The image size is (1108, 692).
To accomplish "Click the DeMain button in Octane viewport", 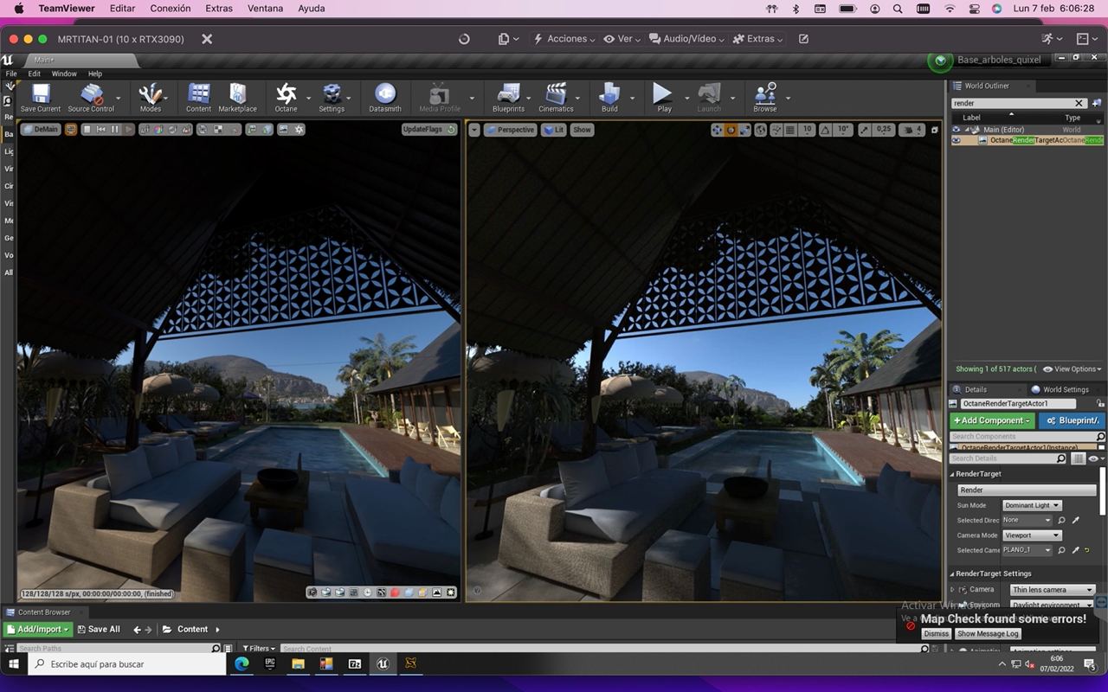I will [41, 130].
